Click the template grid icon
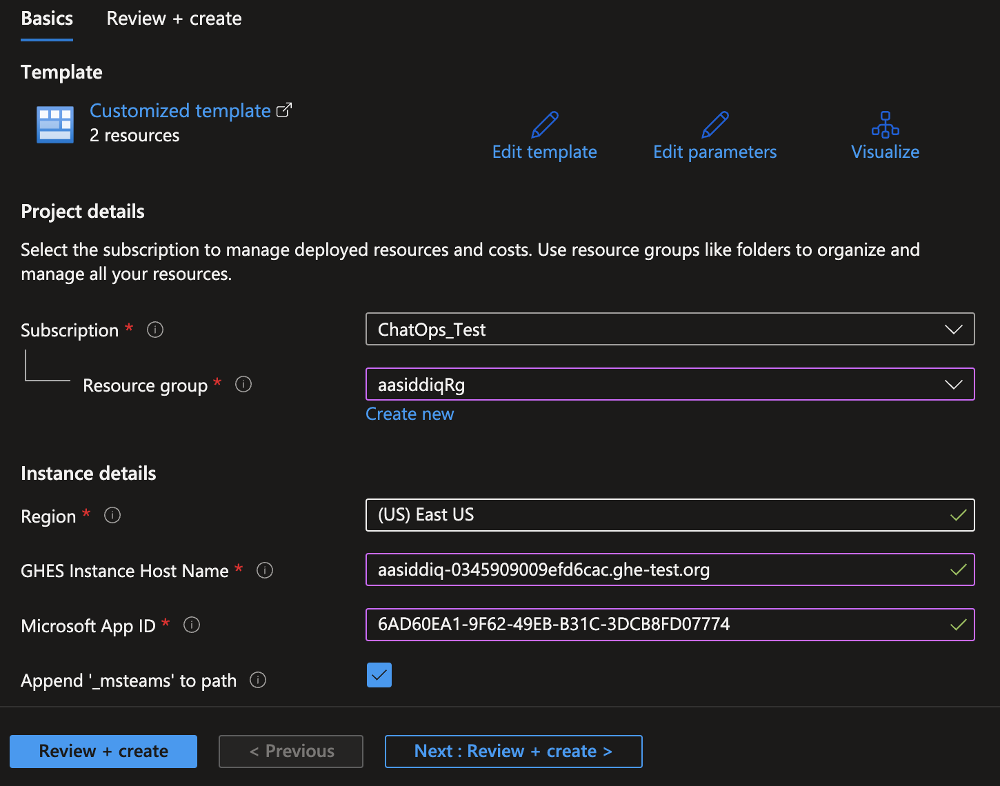This screenshot has width=1000, height=786. (x=55, y=125)
